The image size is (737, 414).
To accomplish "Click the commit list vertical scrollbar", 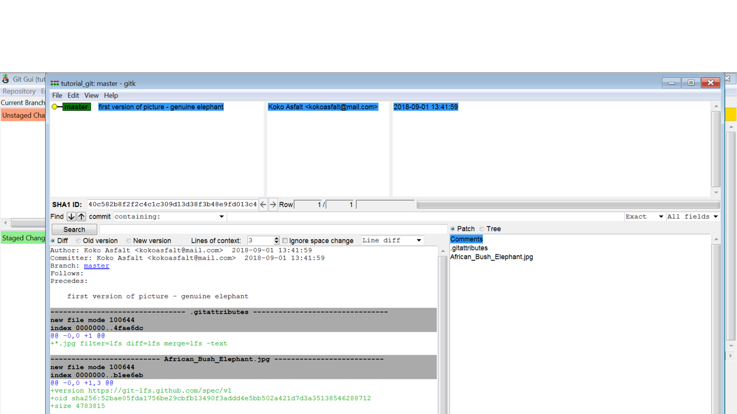I will click(x=716, y=149).
